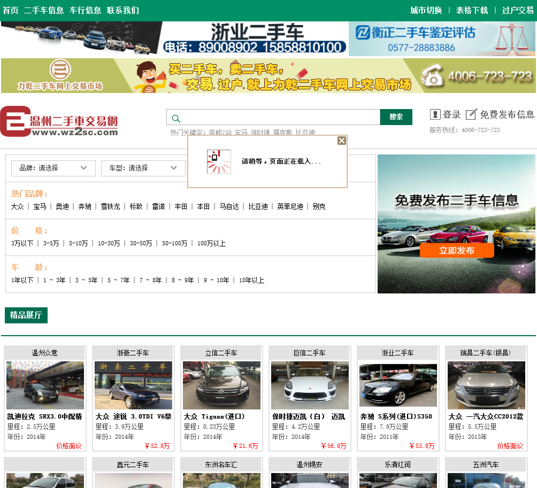537x488 pixels.
Task: Open 二手车信息 menu item
Action: 44,10
